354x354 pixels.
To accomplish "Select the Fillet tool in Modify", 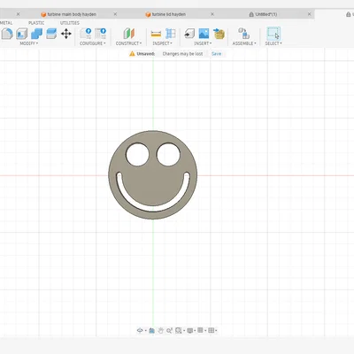I will tap(7, 34).
